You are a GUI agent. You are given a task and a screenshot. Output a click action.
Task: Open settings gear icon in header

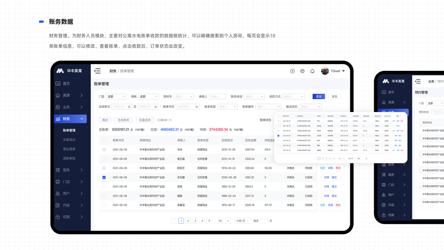coord(303,71)
